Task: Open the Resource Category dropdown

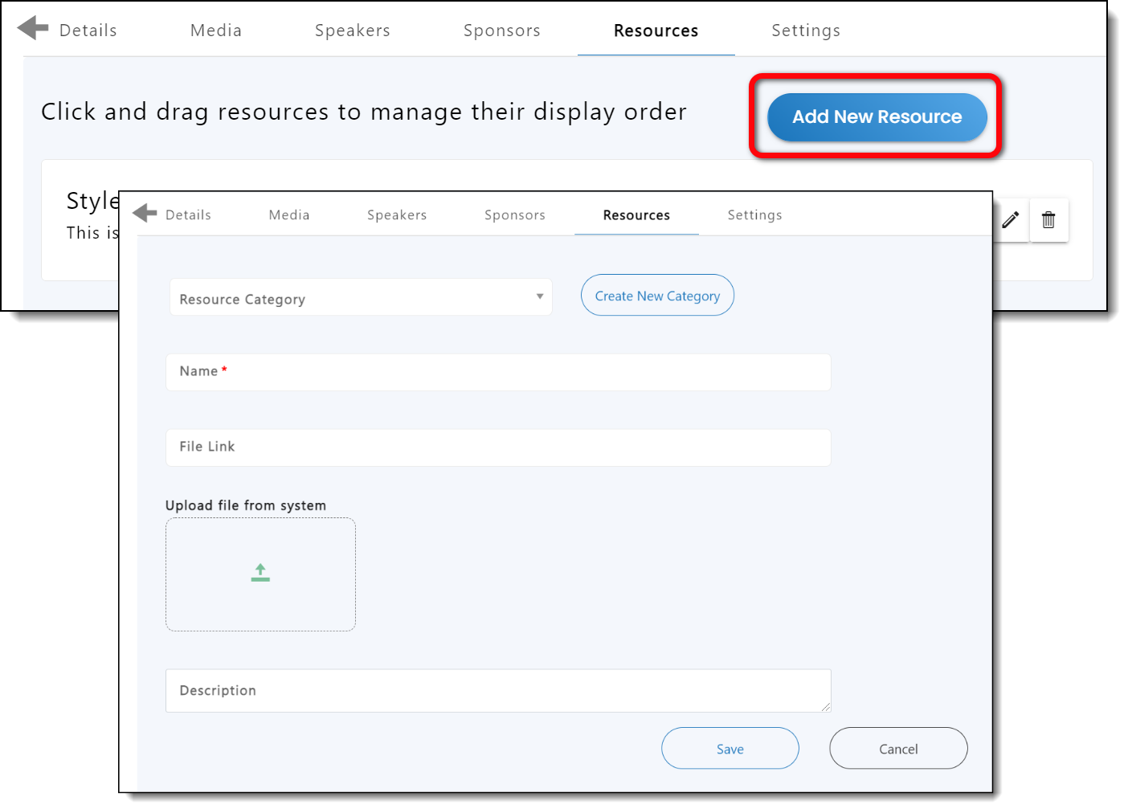Action: tap(361, 298)
